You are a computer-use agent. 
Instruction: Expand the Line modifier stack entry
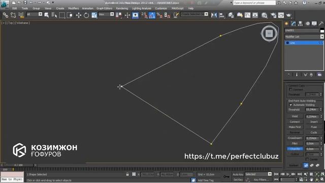(287, 43)
